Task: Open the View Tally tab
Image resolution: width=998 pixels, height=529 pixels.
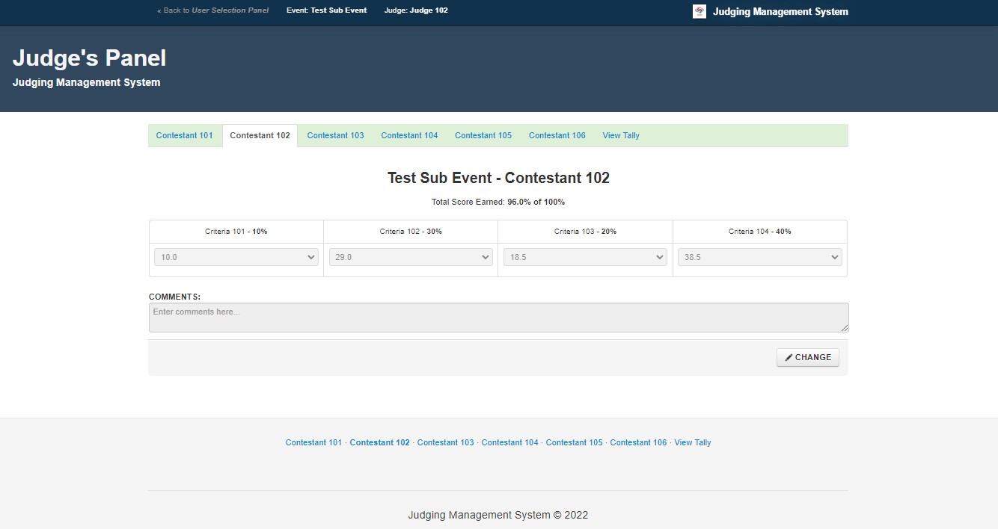Action: pos(621,136)
